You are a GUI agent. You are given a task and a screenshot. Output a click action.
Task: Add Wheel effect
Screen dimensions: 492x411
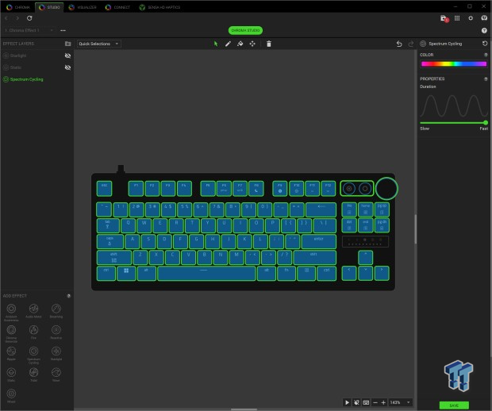pyautogui.click(x=11, y=396)
